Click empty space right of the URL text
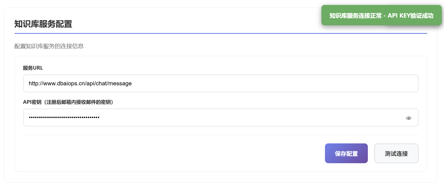 [275, 83]
